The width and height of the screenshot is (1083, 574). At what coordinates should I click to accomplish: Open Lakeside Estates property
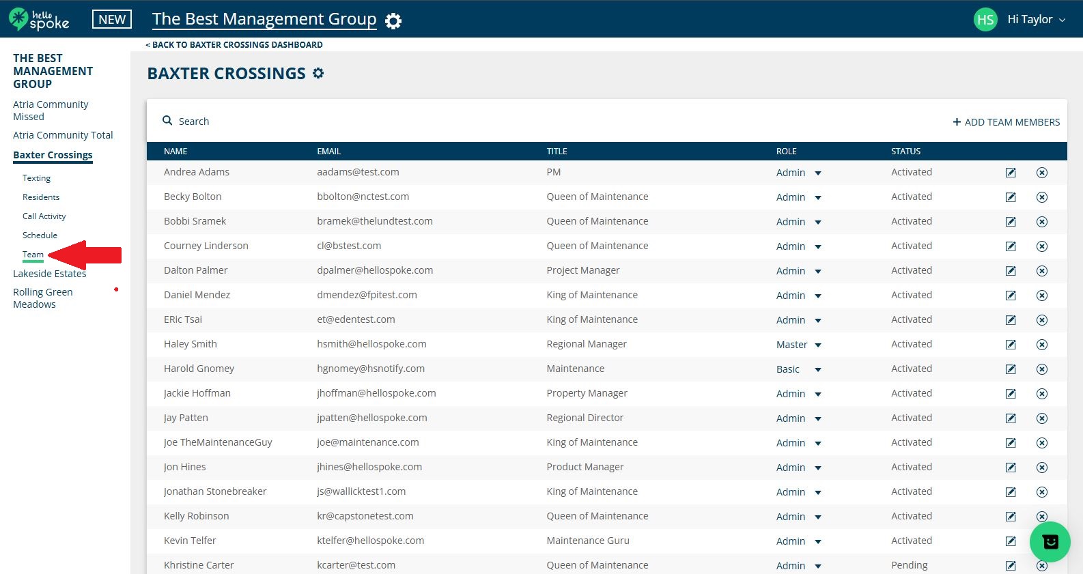[x=49, y=274]
